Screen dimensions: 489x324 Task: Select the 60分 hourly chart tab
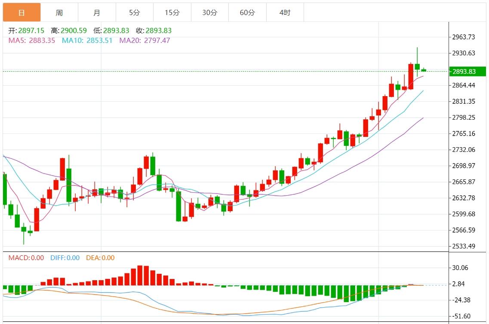247,12
